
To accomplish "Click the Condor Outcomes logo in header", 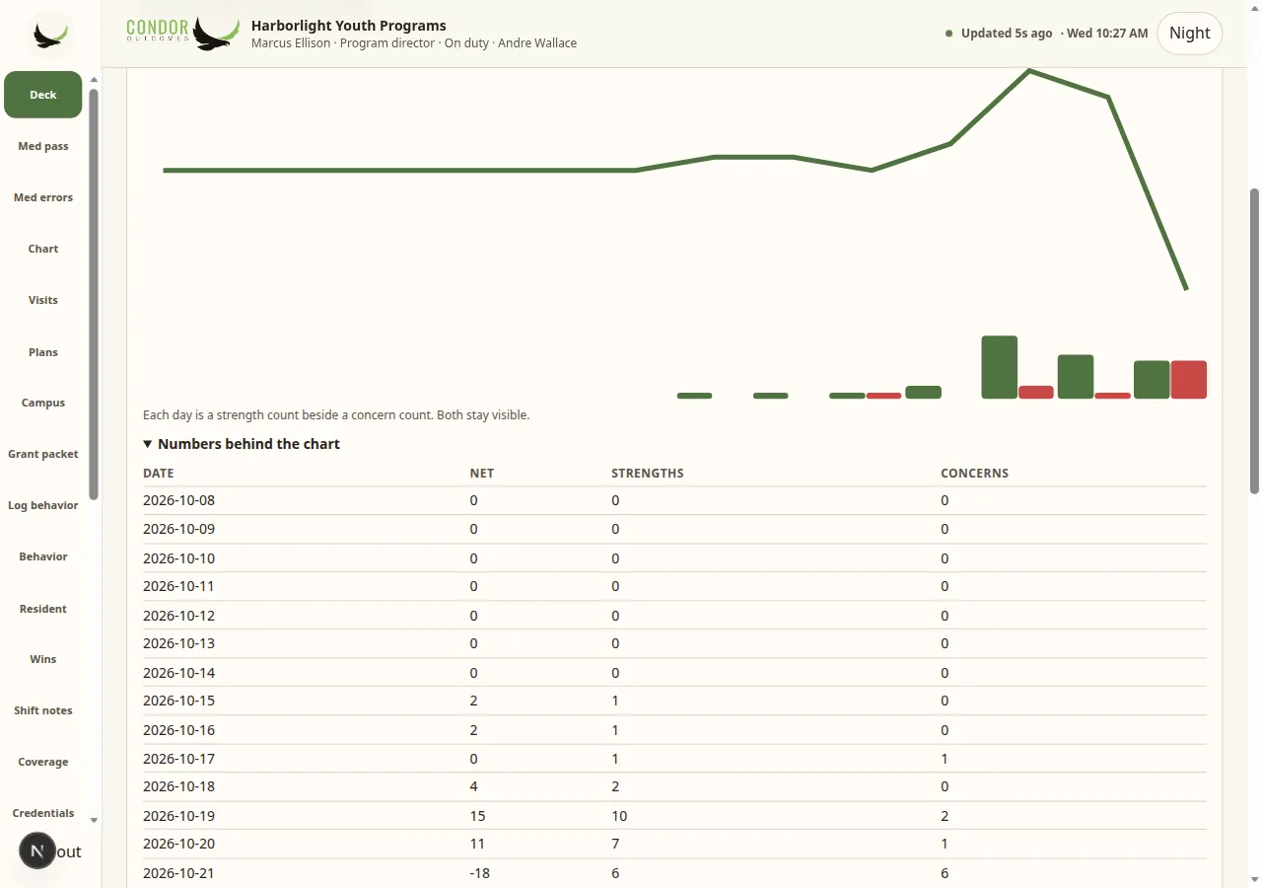I will (x=183, y=34).
